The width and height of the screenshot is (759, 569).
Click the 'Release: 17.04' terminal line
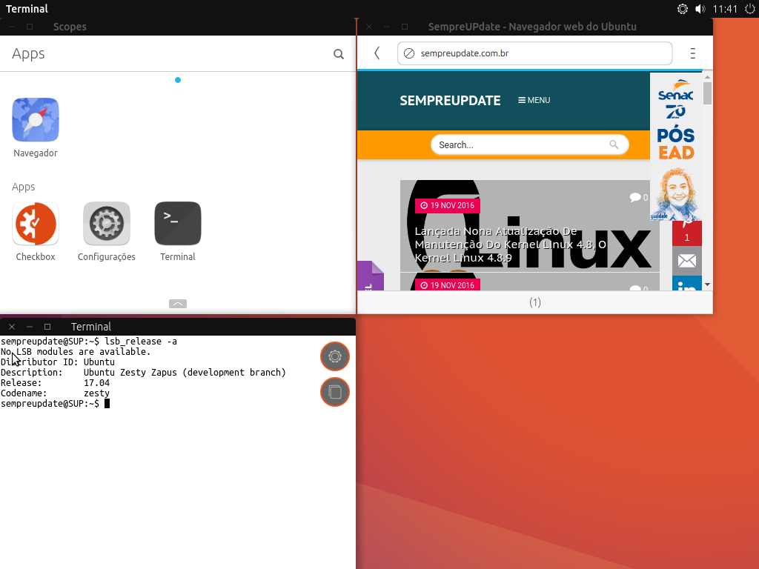point(55,383)
